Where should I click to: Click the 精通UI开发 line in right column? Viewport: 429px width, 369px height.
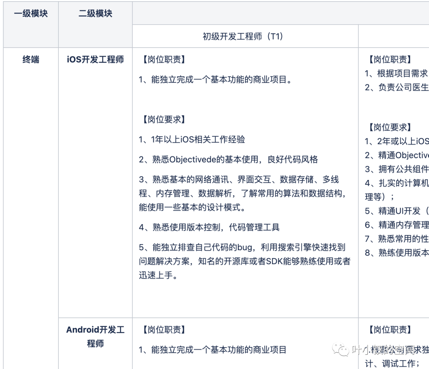pos(396,211)
